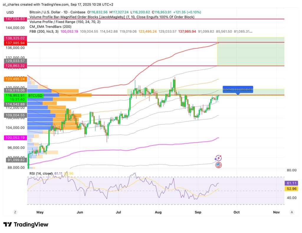The height and width of the screenshot is (233, 302).
Task: Click the A icon right of the time axis
Action: point(292,212)
